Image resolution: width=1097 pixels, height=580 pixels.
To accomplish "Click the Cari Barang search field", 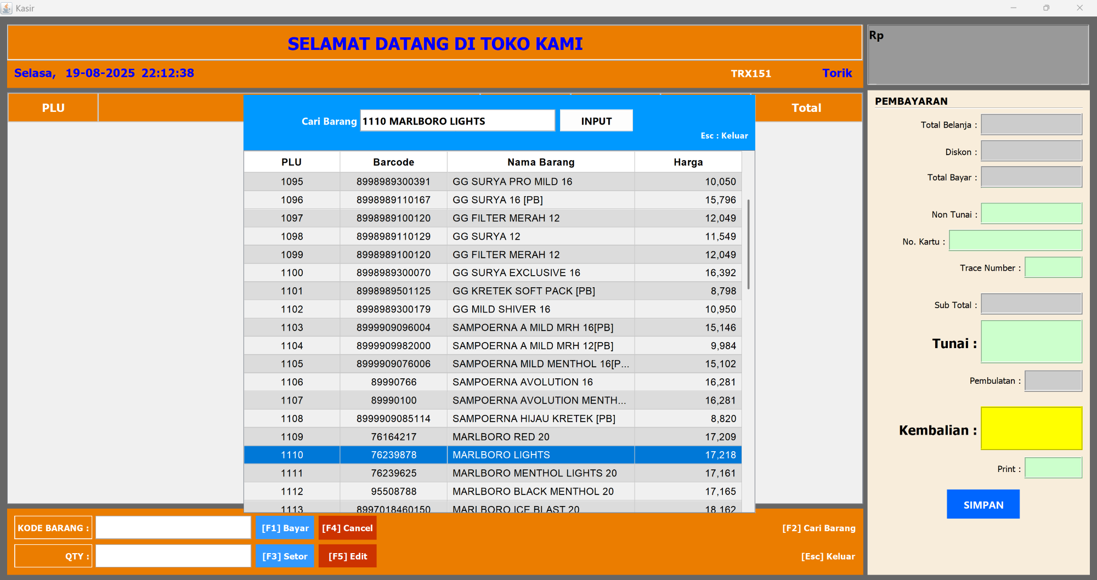I will click(457, 121).
